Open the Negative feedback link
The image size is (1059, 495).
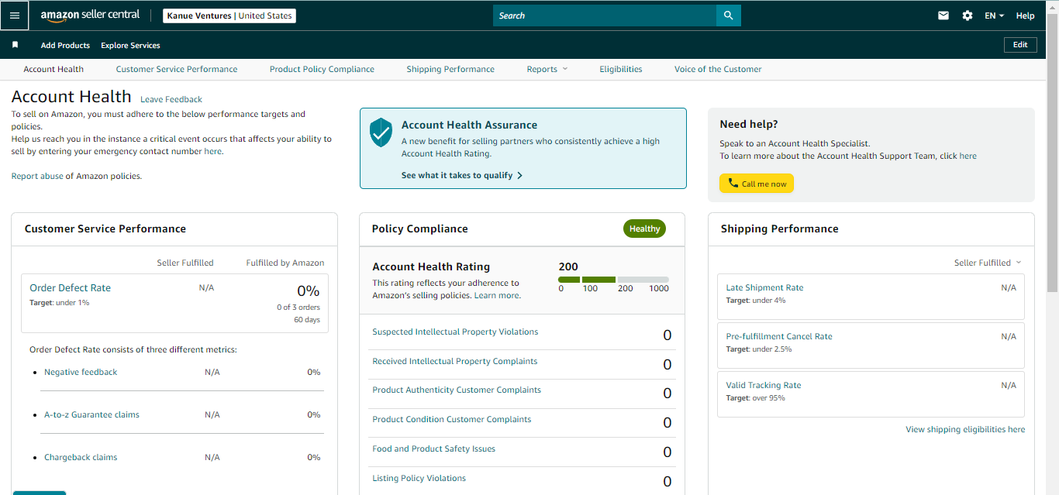coord(81,372)
